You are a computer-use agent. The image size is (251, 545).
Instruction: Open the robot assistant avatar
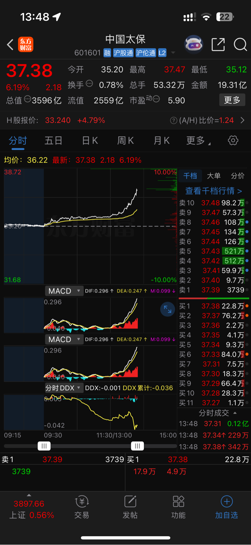pos(193,44)
